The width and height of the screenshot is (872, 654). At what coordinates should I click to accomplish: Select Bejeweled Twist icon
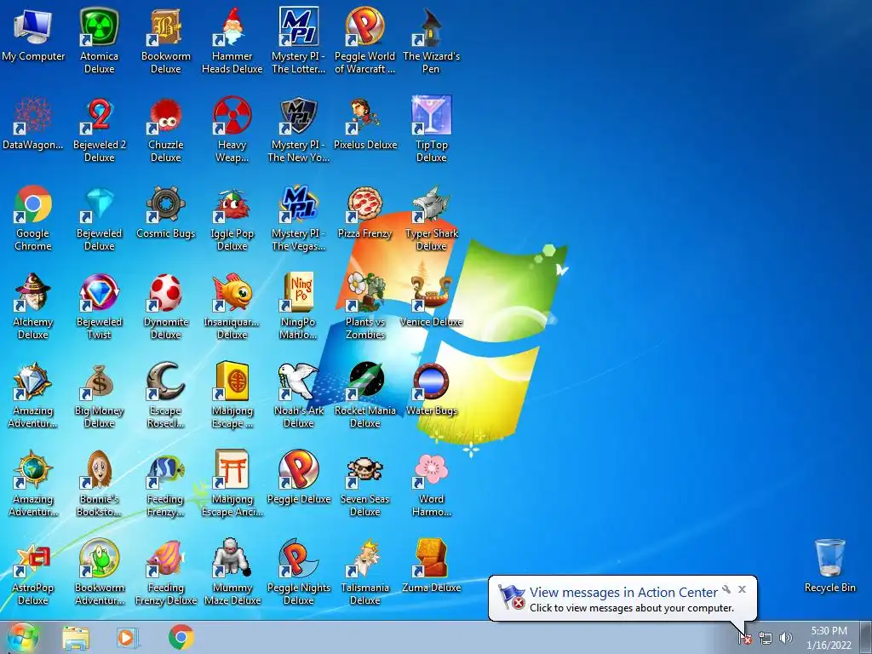tap(99, 306)
